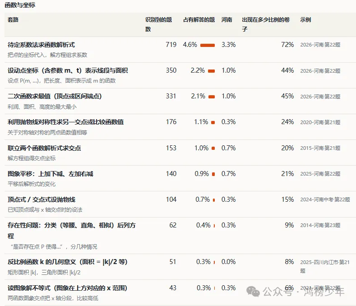Click the 河南 column header
This screenshot has height=306, width=356.
pos(227,20)
